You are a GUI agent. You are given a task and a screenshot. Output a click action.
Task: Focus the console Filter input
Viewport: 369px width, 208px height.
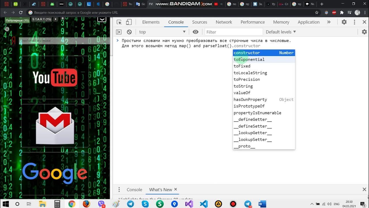coord(234,32)
